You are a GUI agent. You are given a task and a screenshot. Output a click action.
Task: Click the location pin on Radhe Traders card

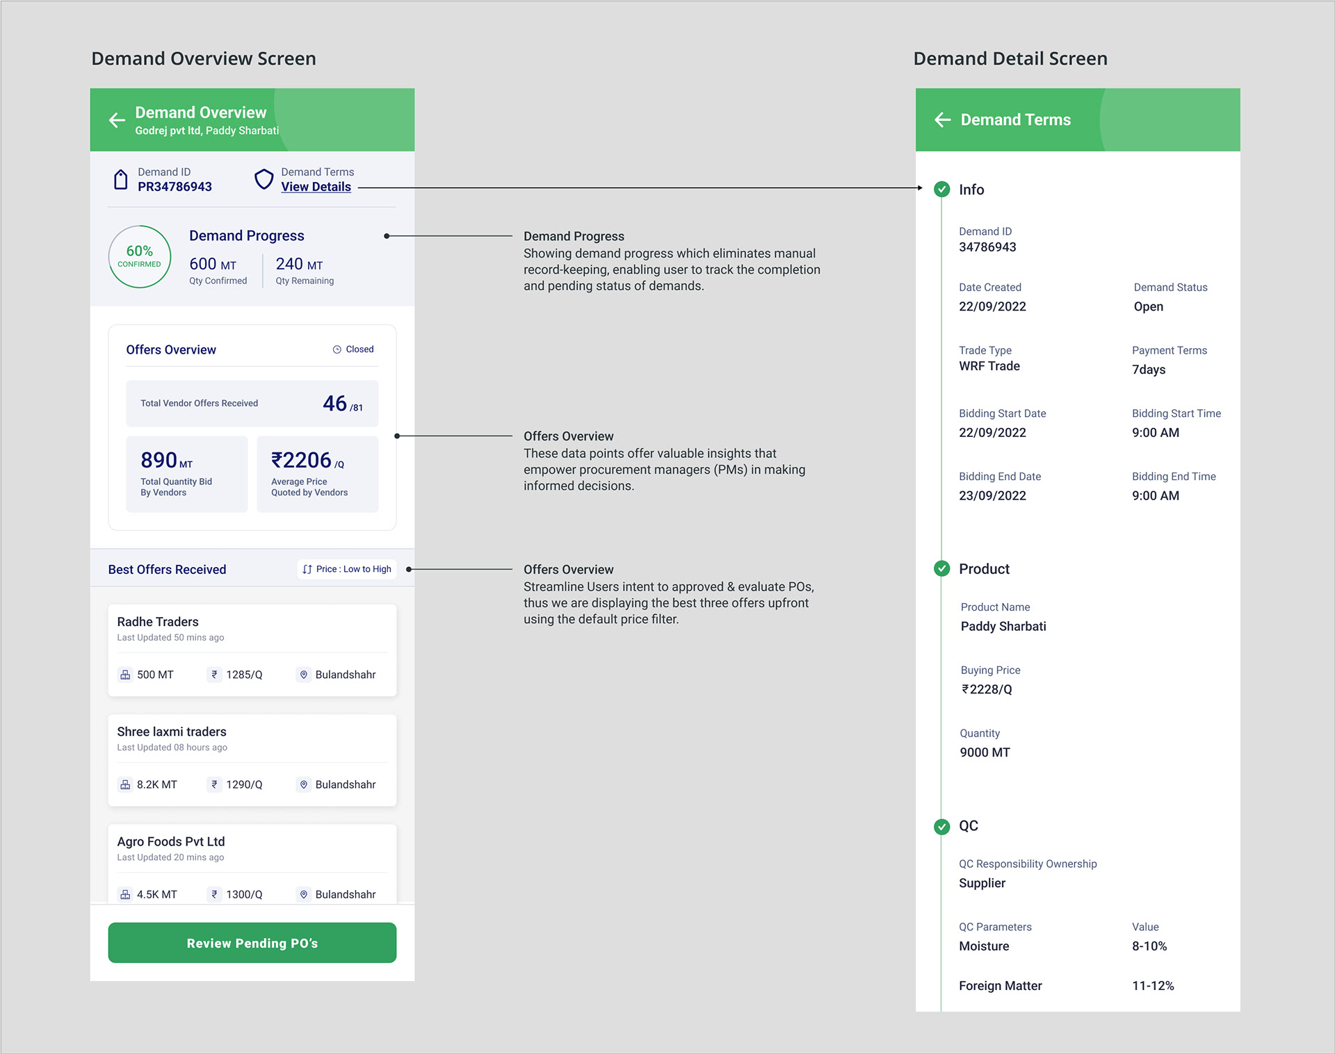pos(303,675)
